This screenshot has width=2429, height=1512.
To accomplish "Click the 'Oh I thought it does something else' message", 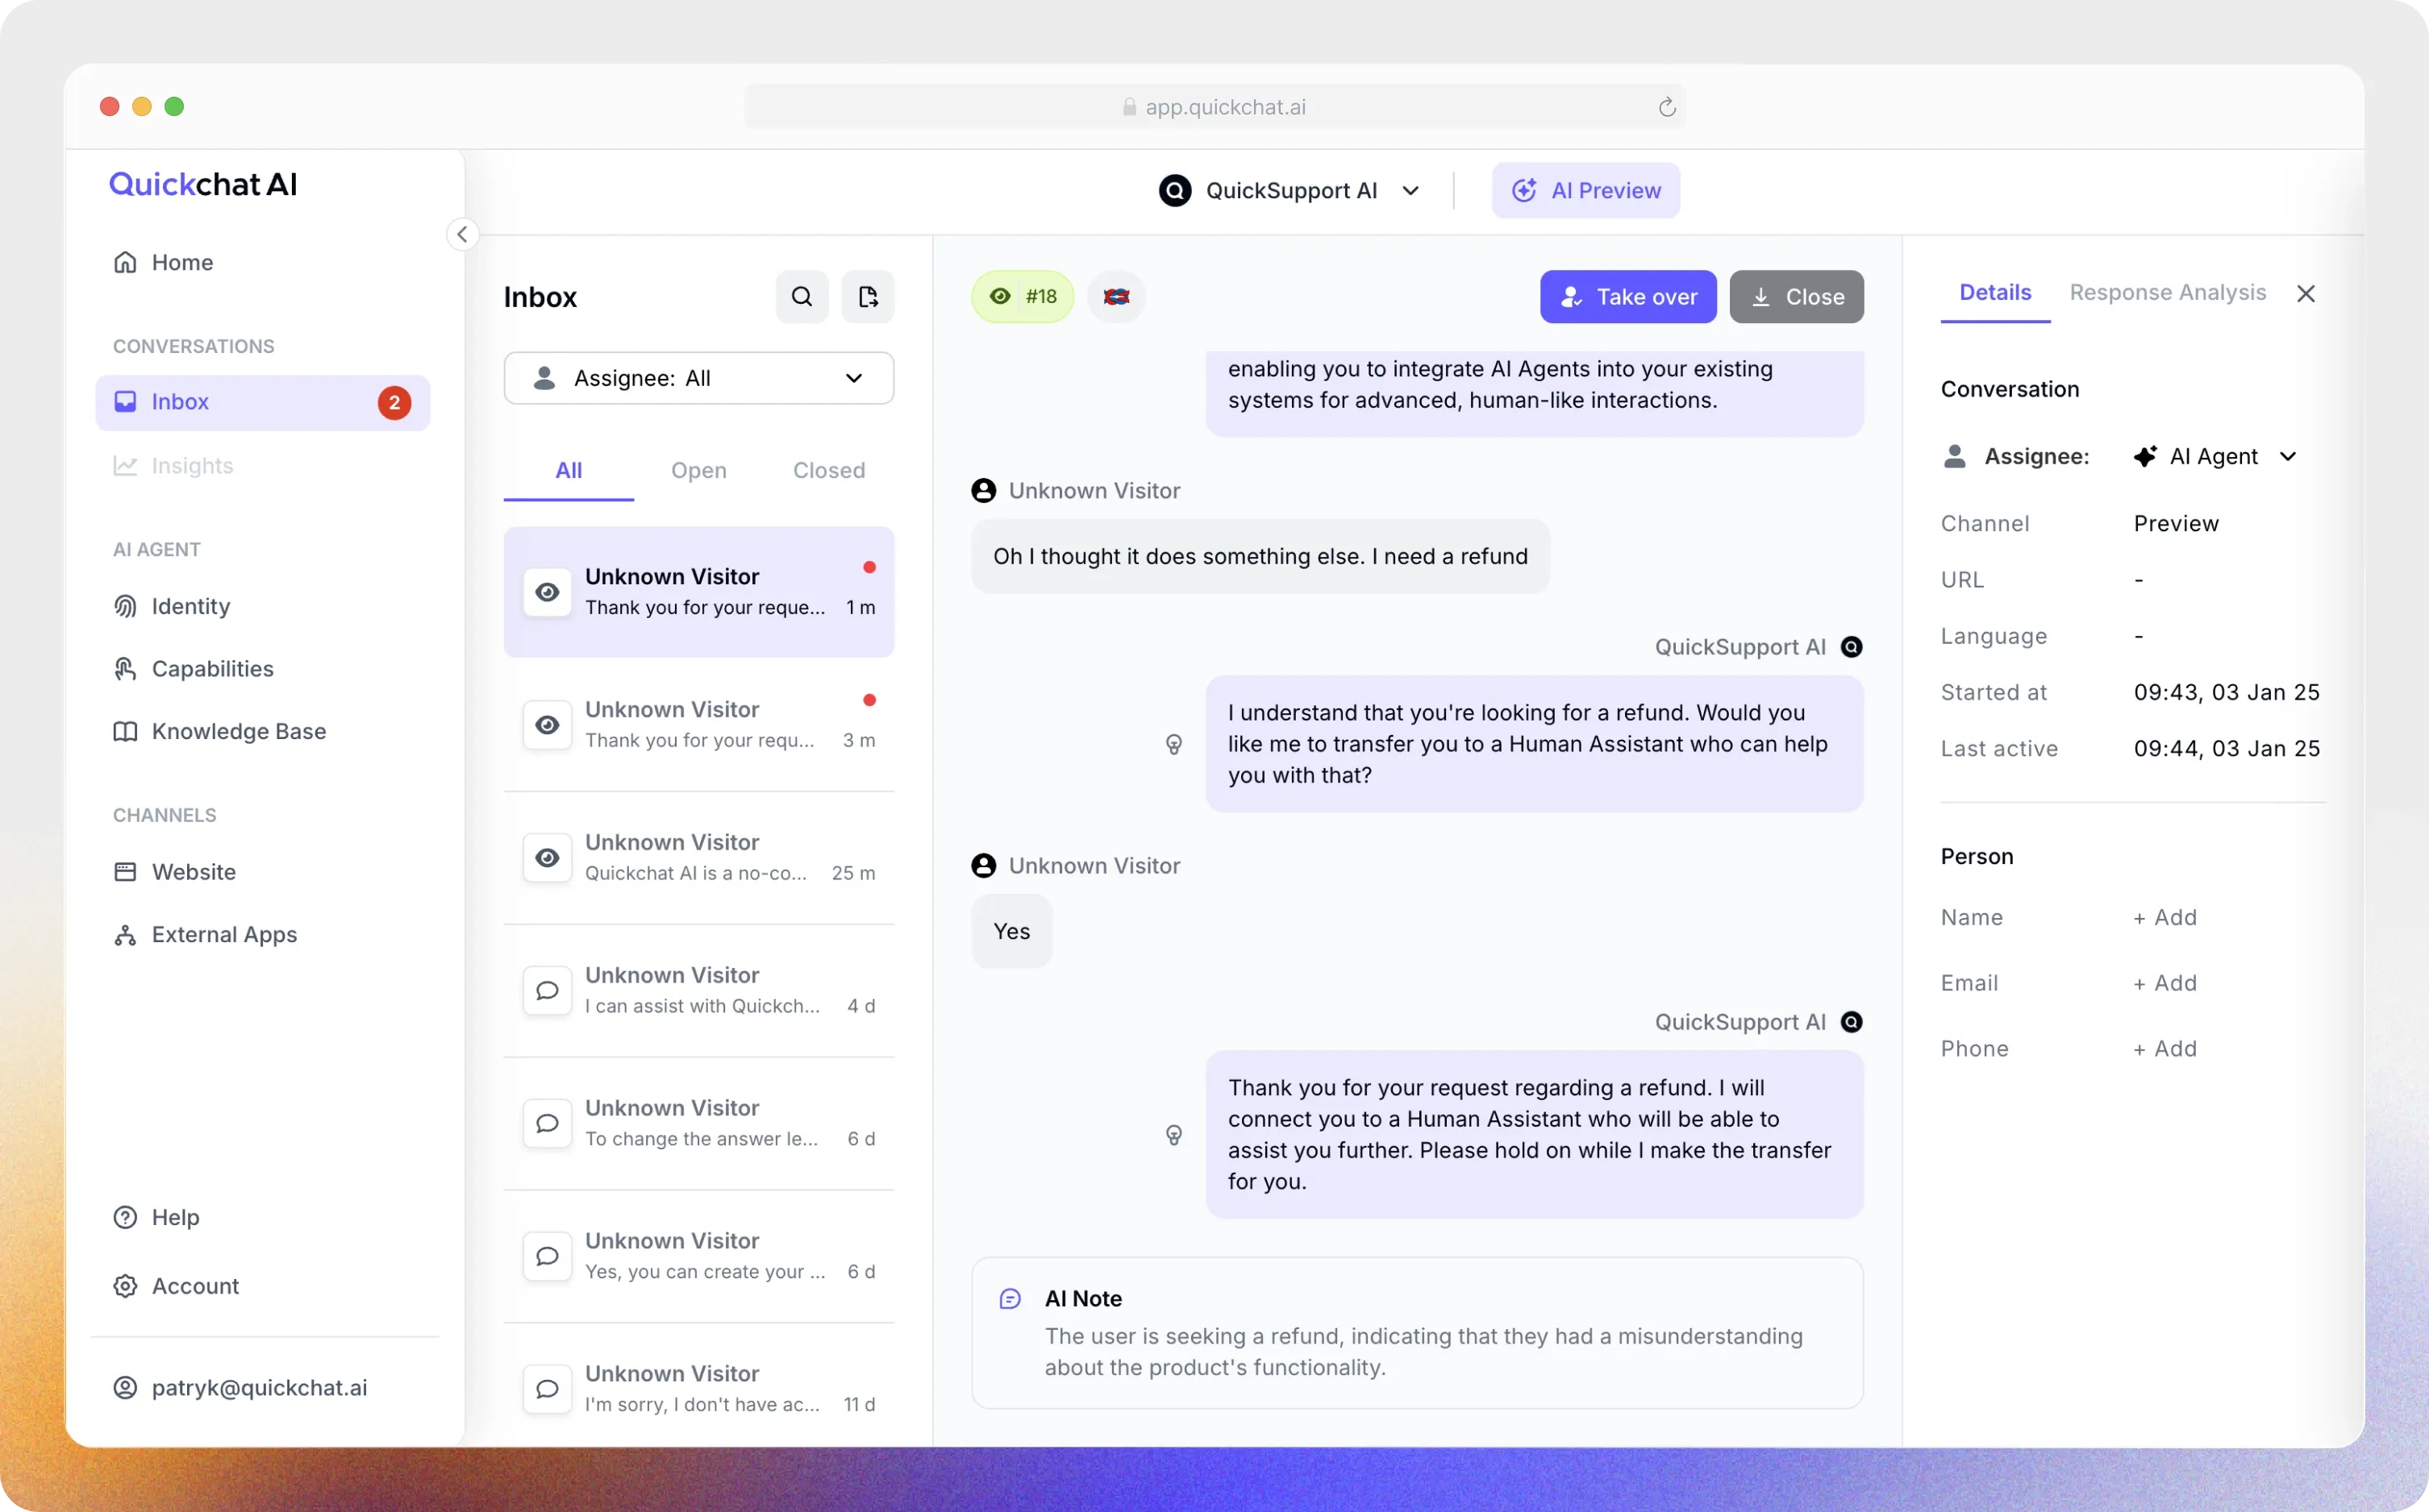I will [1260, 556].
